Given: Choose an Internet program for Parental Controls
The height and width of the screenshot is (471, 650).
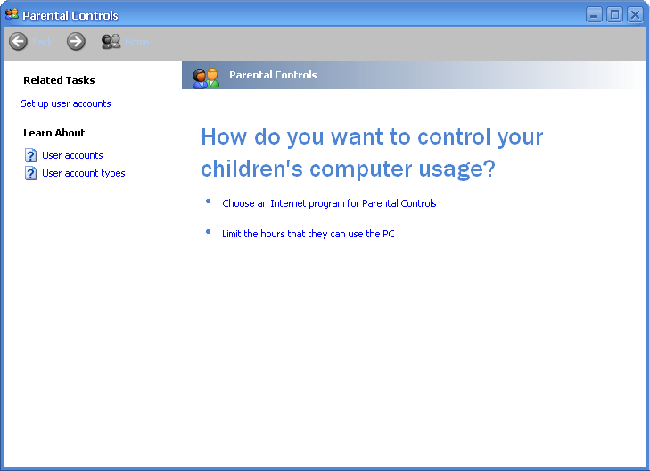Looking at the screenshot, I should click(x=329, y=203).
